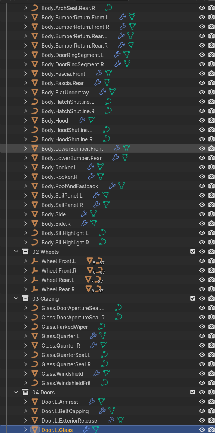Exclude 03 Glazing collection via its checkbox
Screen dimensions: 215x433
pyautogui.click(x=193, y=298)
